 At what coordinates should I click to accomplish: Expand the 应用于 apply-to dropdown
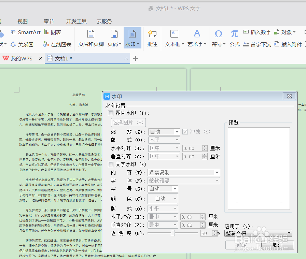coord(290,233)
